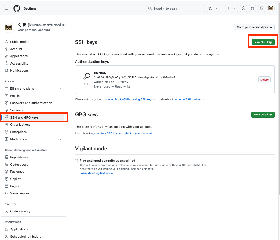Open connecting to GitHub using SSH keys link

[x=129, y=99]
